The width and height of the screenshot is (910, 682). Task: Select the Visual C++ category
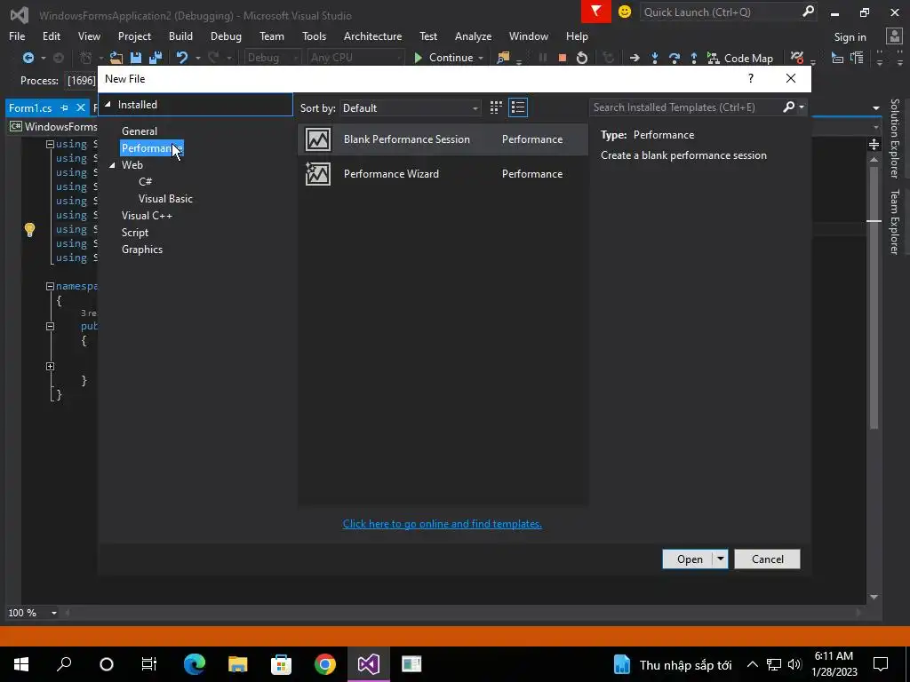pyautogui.click(x=147, y=216)
